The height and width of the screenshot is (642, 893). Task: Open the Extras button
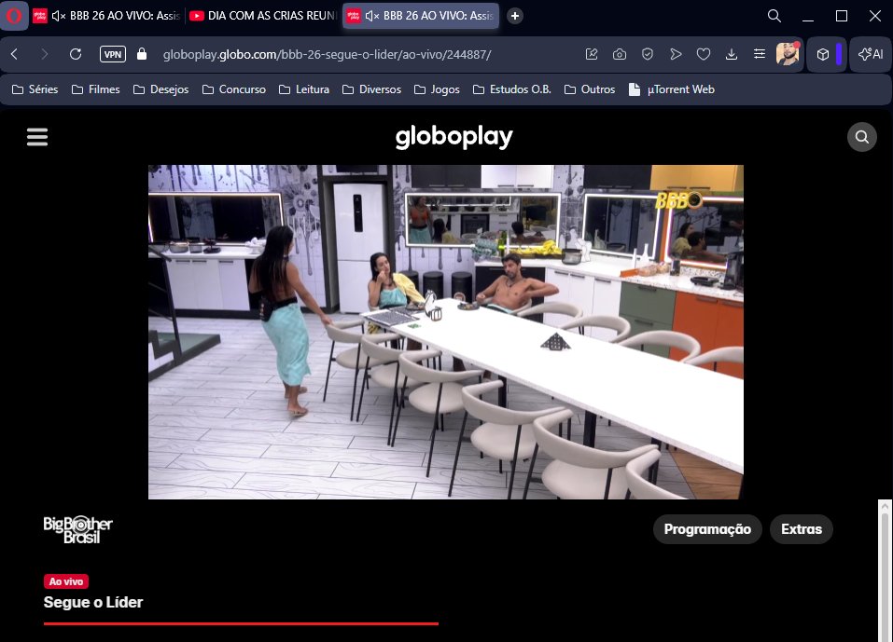tap(802, 529)
